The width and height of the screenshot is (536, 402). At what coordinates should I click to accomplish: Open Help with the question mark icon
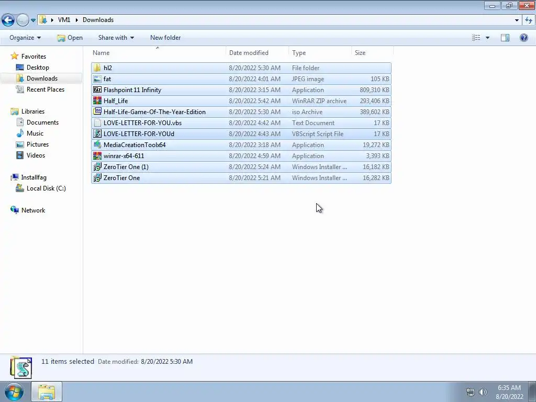523,38
